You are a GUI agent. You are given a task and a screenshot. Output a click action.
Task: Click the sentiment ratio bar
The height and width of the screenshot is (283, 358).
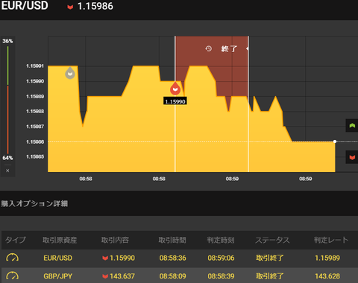7,100
